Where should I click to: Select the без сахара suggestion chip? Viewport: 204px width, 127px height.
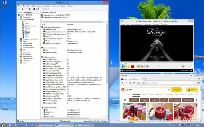pos(175,100)
